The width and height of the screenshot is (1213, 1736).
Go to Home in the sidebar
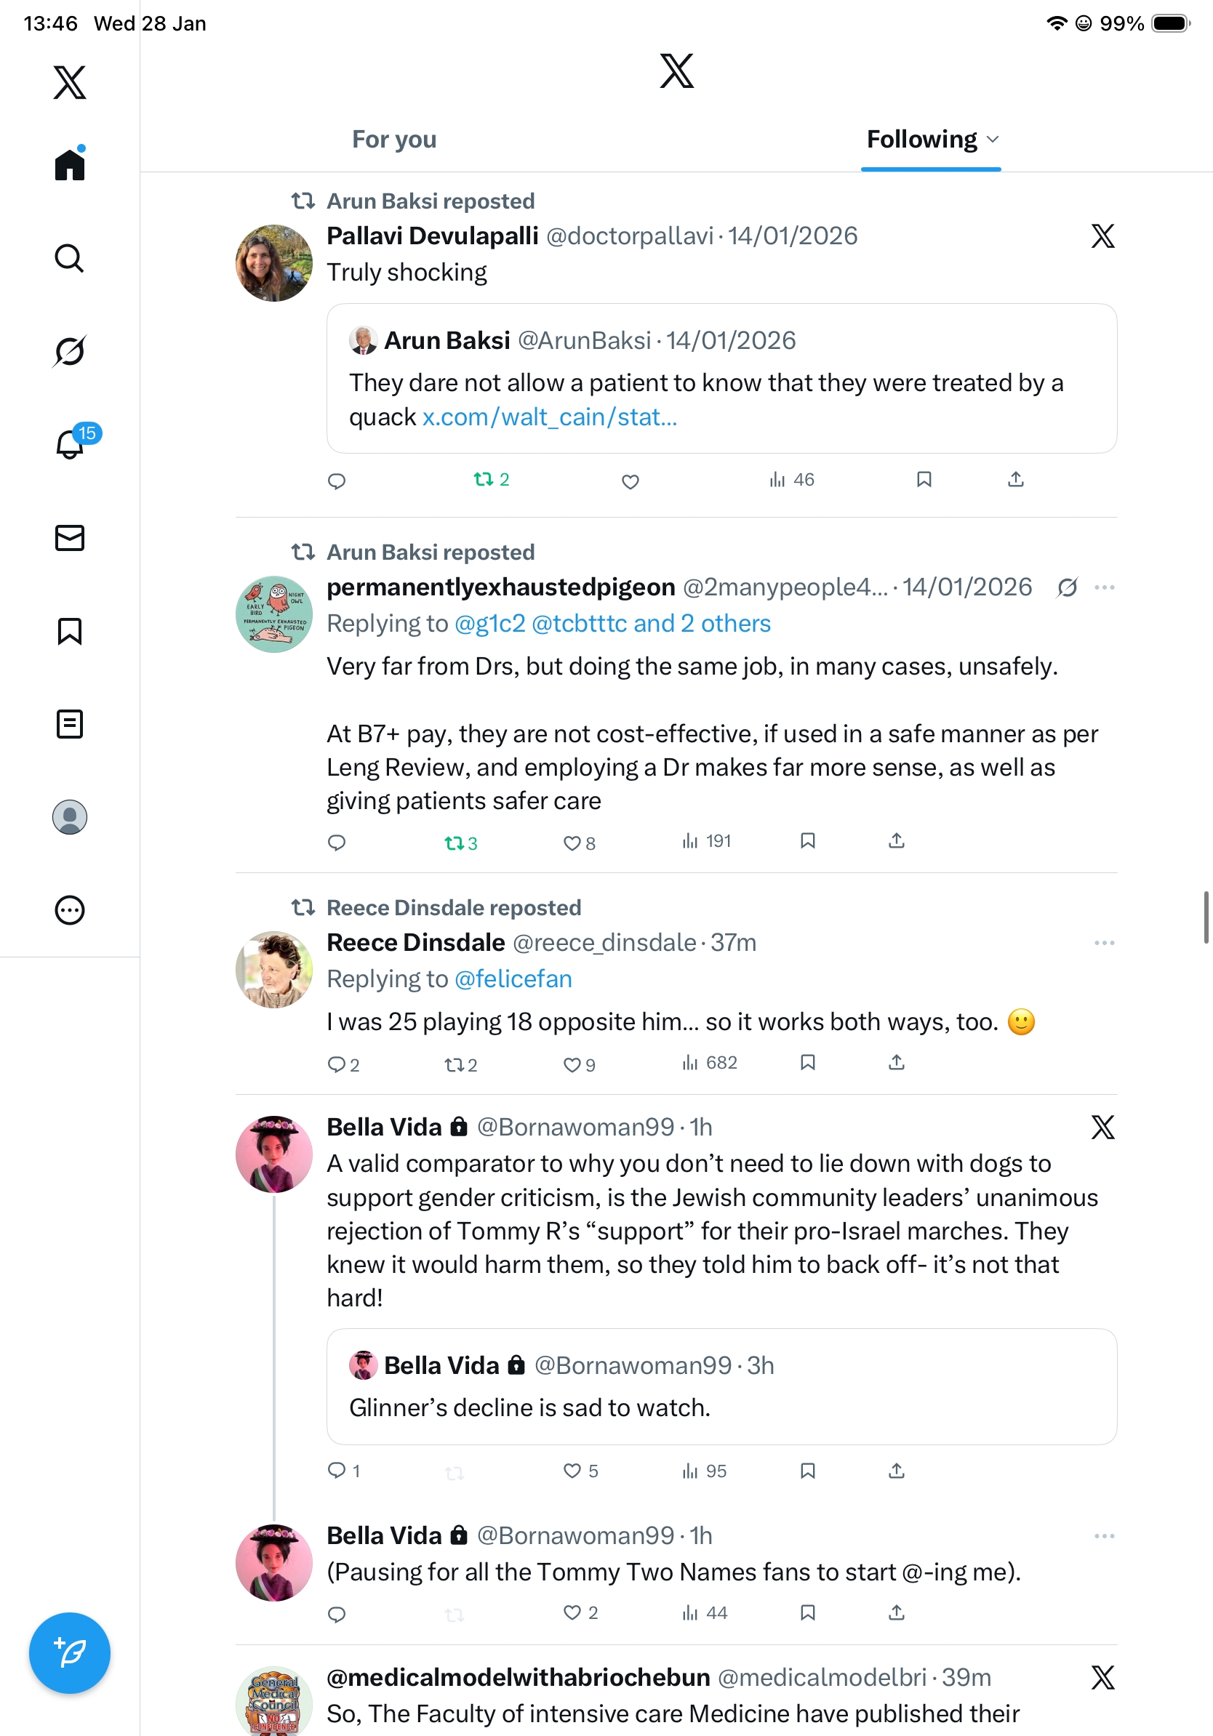click(70, 165)
